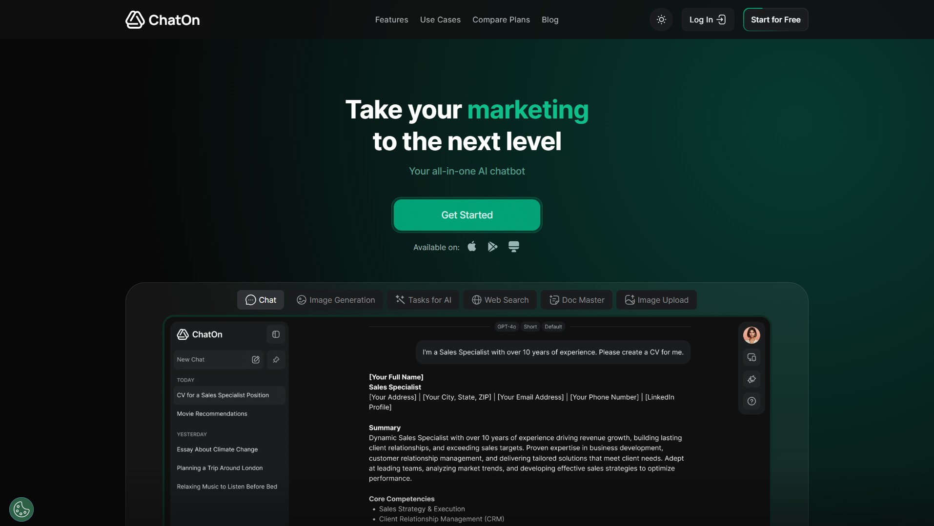934x526 pixels.
Task: Click the Get Started button
Action: (x=467, y=215)
